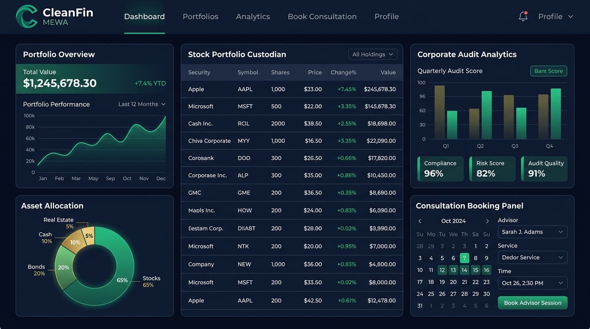Change the Last 12 Months range dropdown
Viewport: 590px width, 329px height.
point(142,104)
